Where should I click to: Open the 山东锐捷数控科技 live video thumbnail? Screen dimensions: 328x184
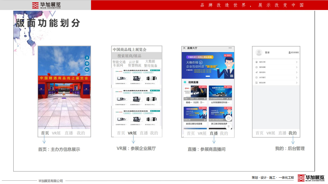[220, 93]
